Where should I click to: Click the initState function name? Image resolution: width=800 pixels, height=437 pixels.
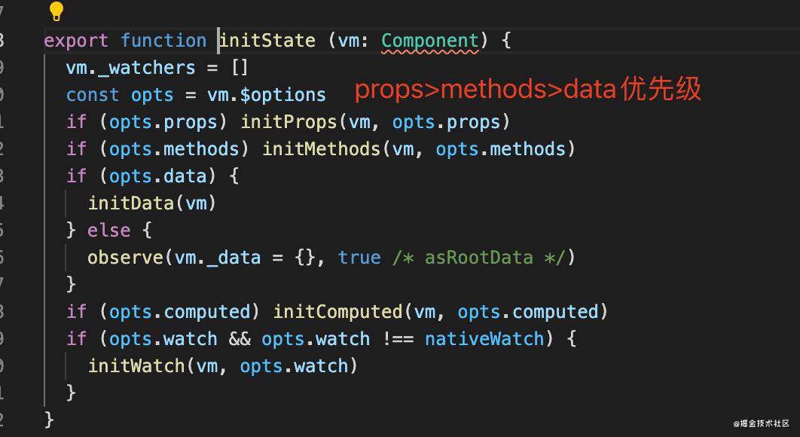[x=268, y=41]
